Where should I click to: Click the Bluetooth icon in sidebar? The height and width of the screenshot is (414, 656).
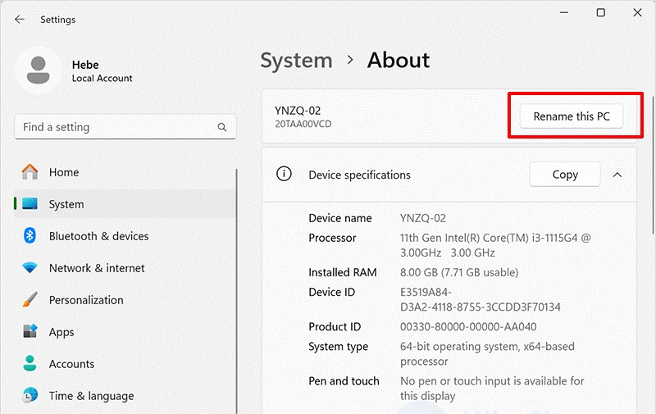(x=30, y=236)
